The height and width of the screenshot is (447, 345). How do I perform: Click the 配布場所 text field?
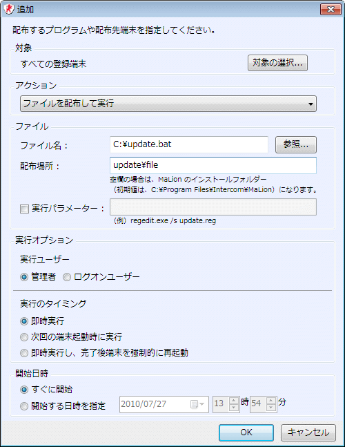[x=213, y=165]
